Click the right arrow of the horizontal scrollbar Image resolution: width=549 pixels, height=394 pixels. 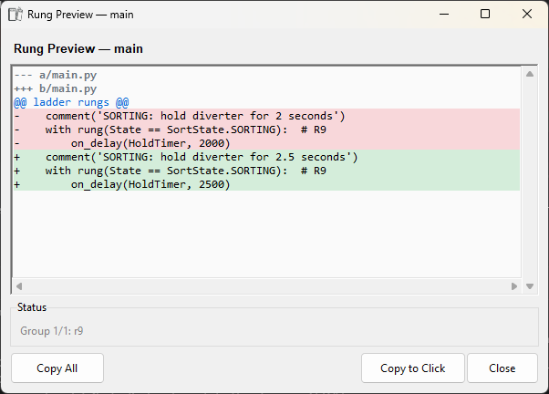pyautogui.click(x=514, y=286)
